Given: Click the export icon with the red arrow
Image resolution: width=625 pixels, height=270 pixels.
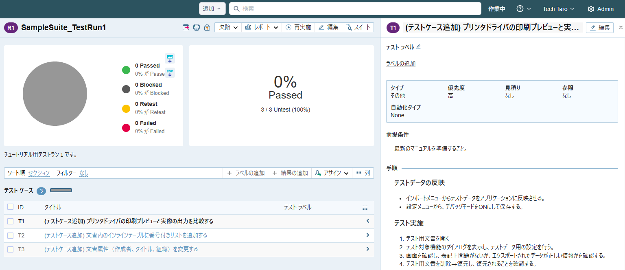Looking at the screenshot, I should click(x=186, y=27).
